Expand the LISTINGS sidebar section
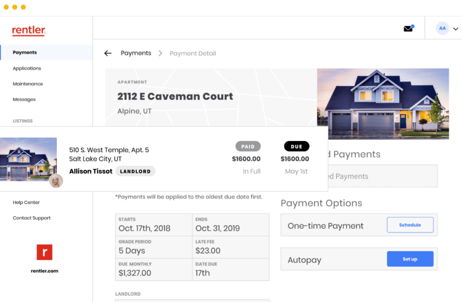Image resolution: width=462 pixels, height=302 pixels. click(22, 121)
